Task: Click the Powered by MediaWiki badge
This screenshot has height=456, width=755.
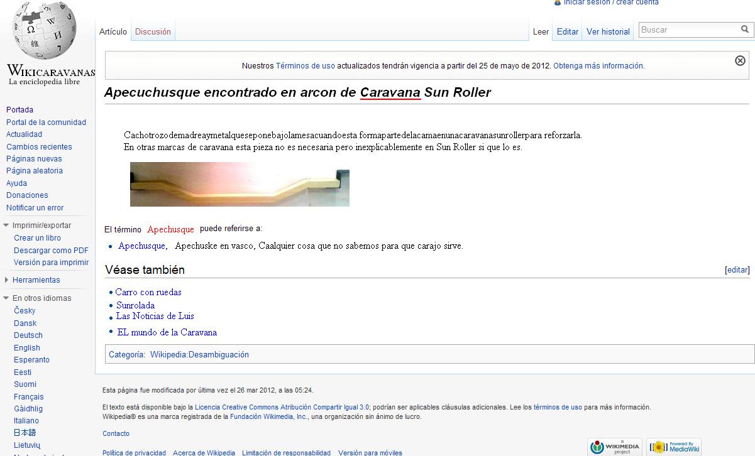Action: (673, 447)
